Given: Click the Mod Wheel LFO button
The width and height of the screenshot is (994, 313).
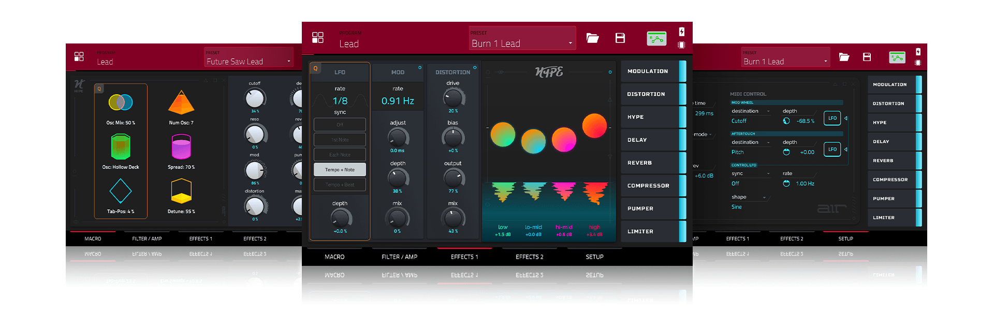Looking at the screenshot, I should click(832, 118).
